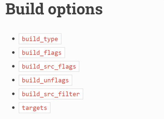Jump to the targets option link
Image resolution: width=164 pixels, height=119 pixels.
[35, 108]
